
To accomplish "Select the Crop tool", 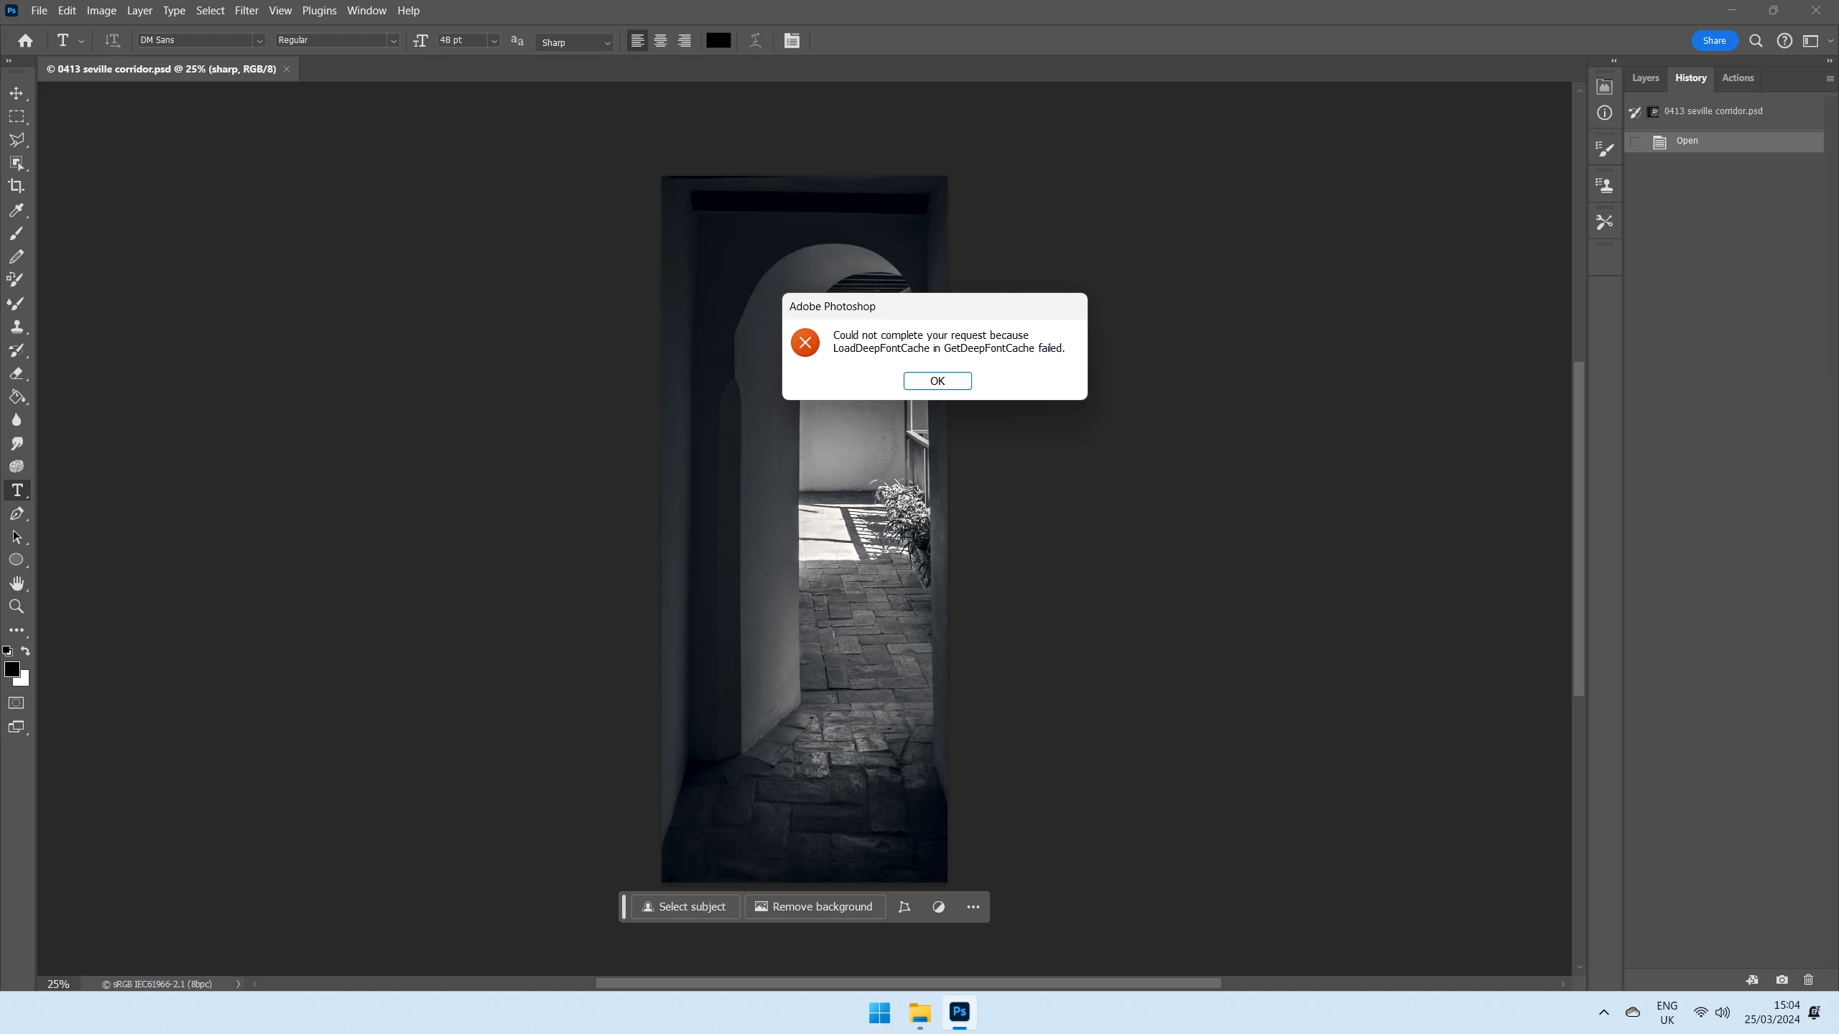I will (16, 186).
